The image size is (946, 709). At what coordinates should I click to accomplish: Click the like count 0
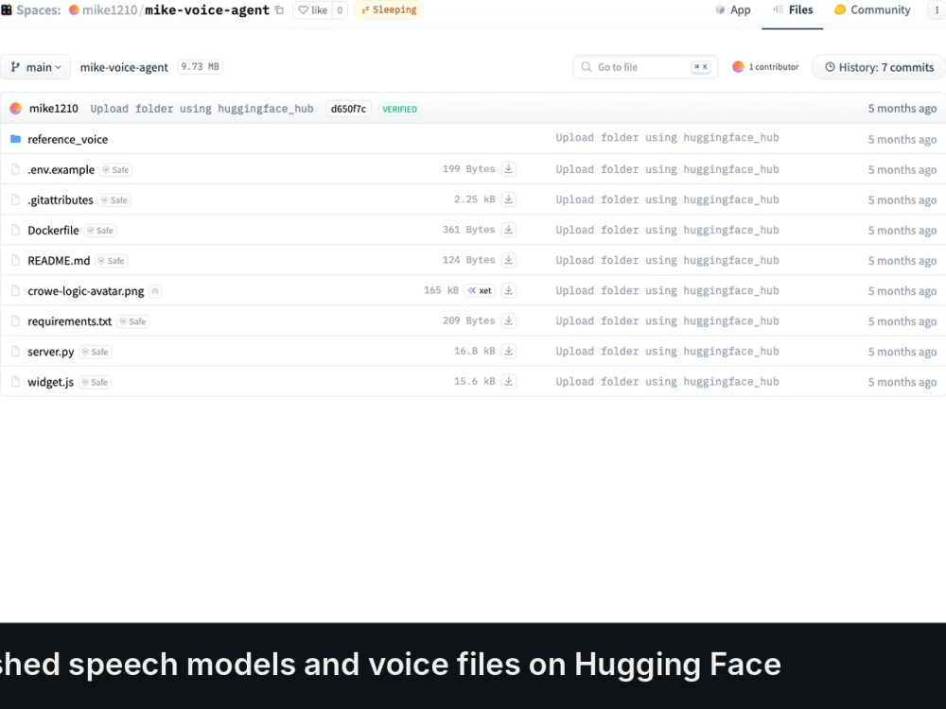point(340,10)
